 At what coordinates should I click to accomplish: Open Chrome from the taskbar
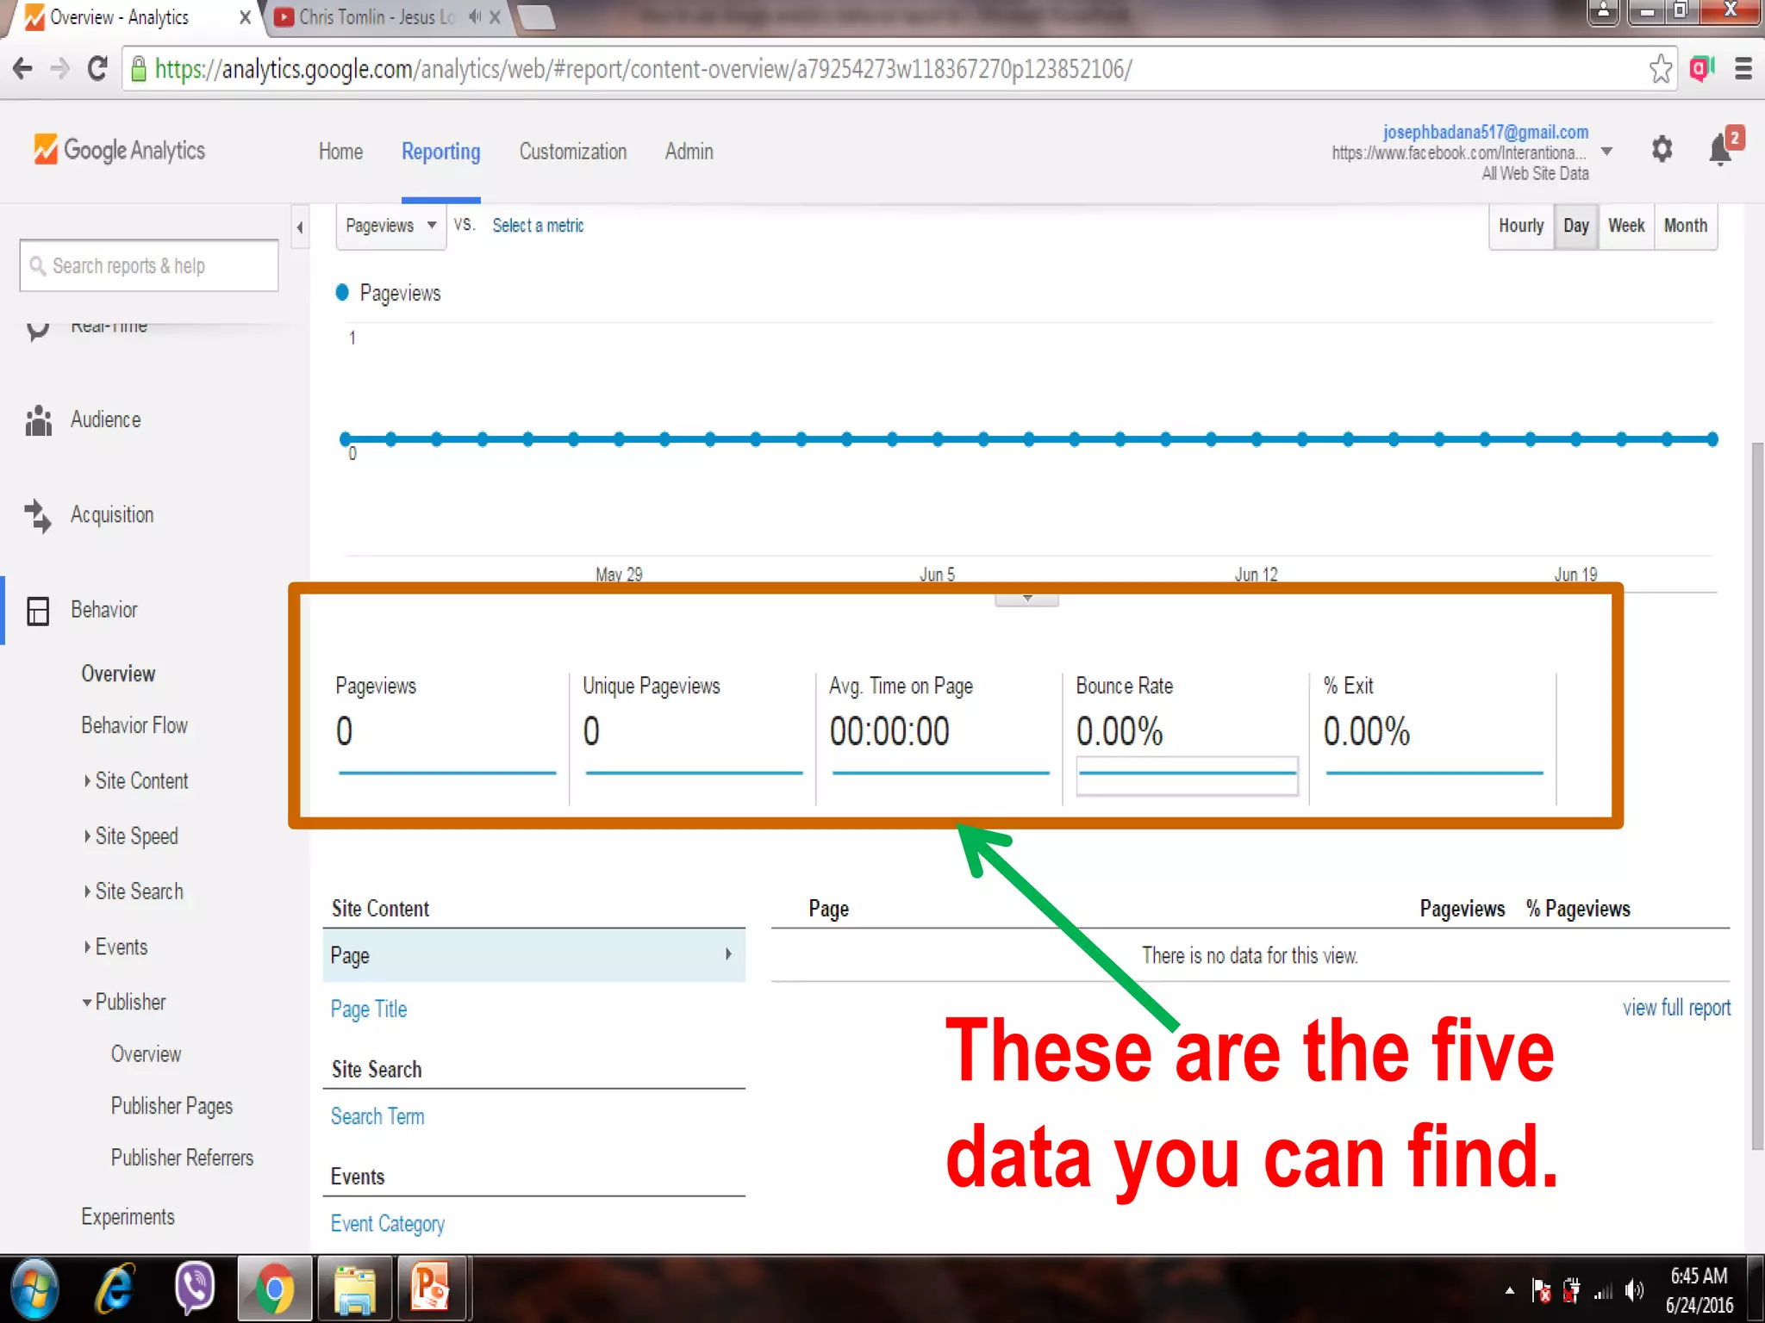[275, 1289]
